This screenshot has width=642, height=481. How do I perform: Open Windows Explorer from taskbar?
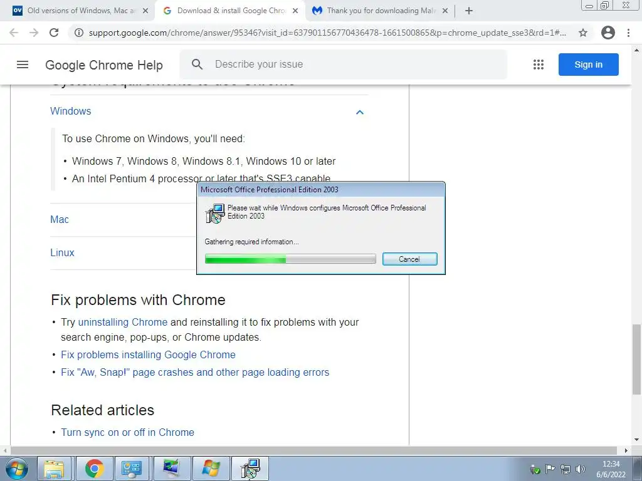pos(54,468)
